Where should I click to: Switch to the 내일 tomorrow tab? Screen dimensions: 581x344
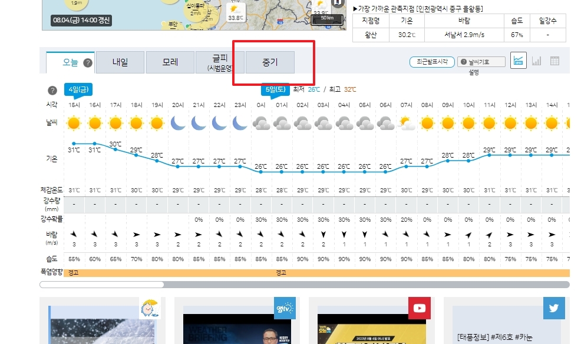[x=120, y=61]
